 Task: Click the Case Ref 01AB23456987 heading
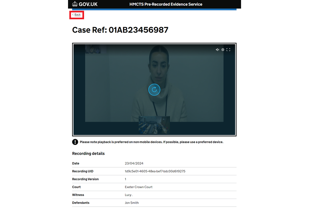120,30
